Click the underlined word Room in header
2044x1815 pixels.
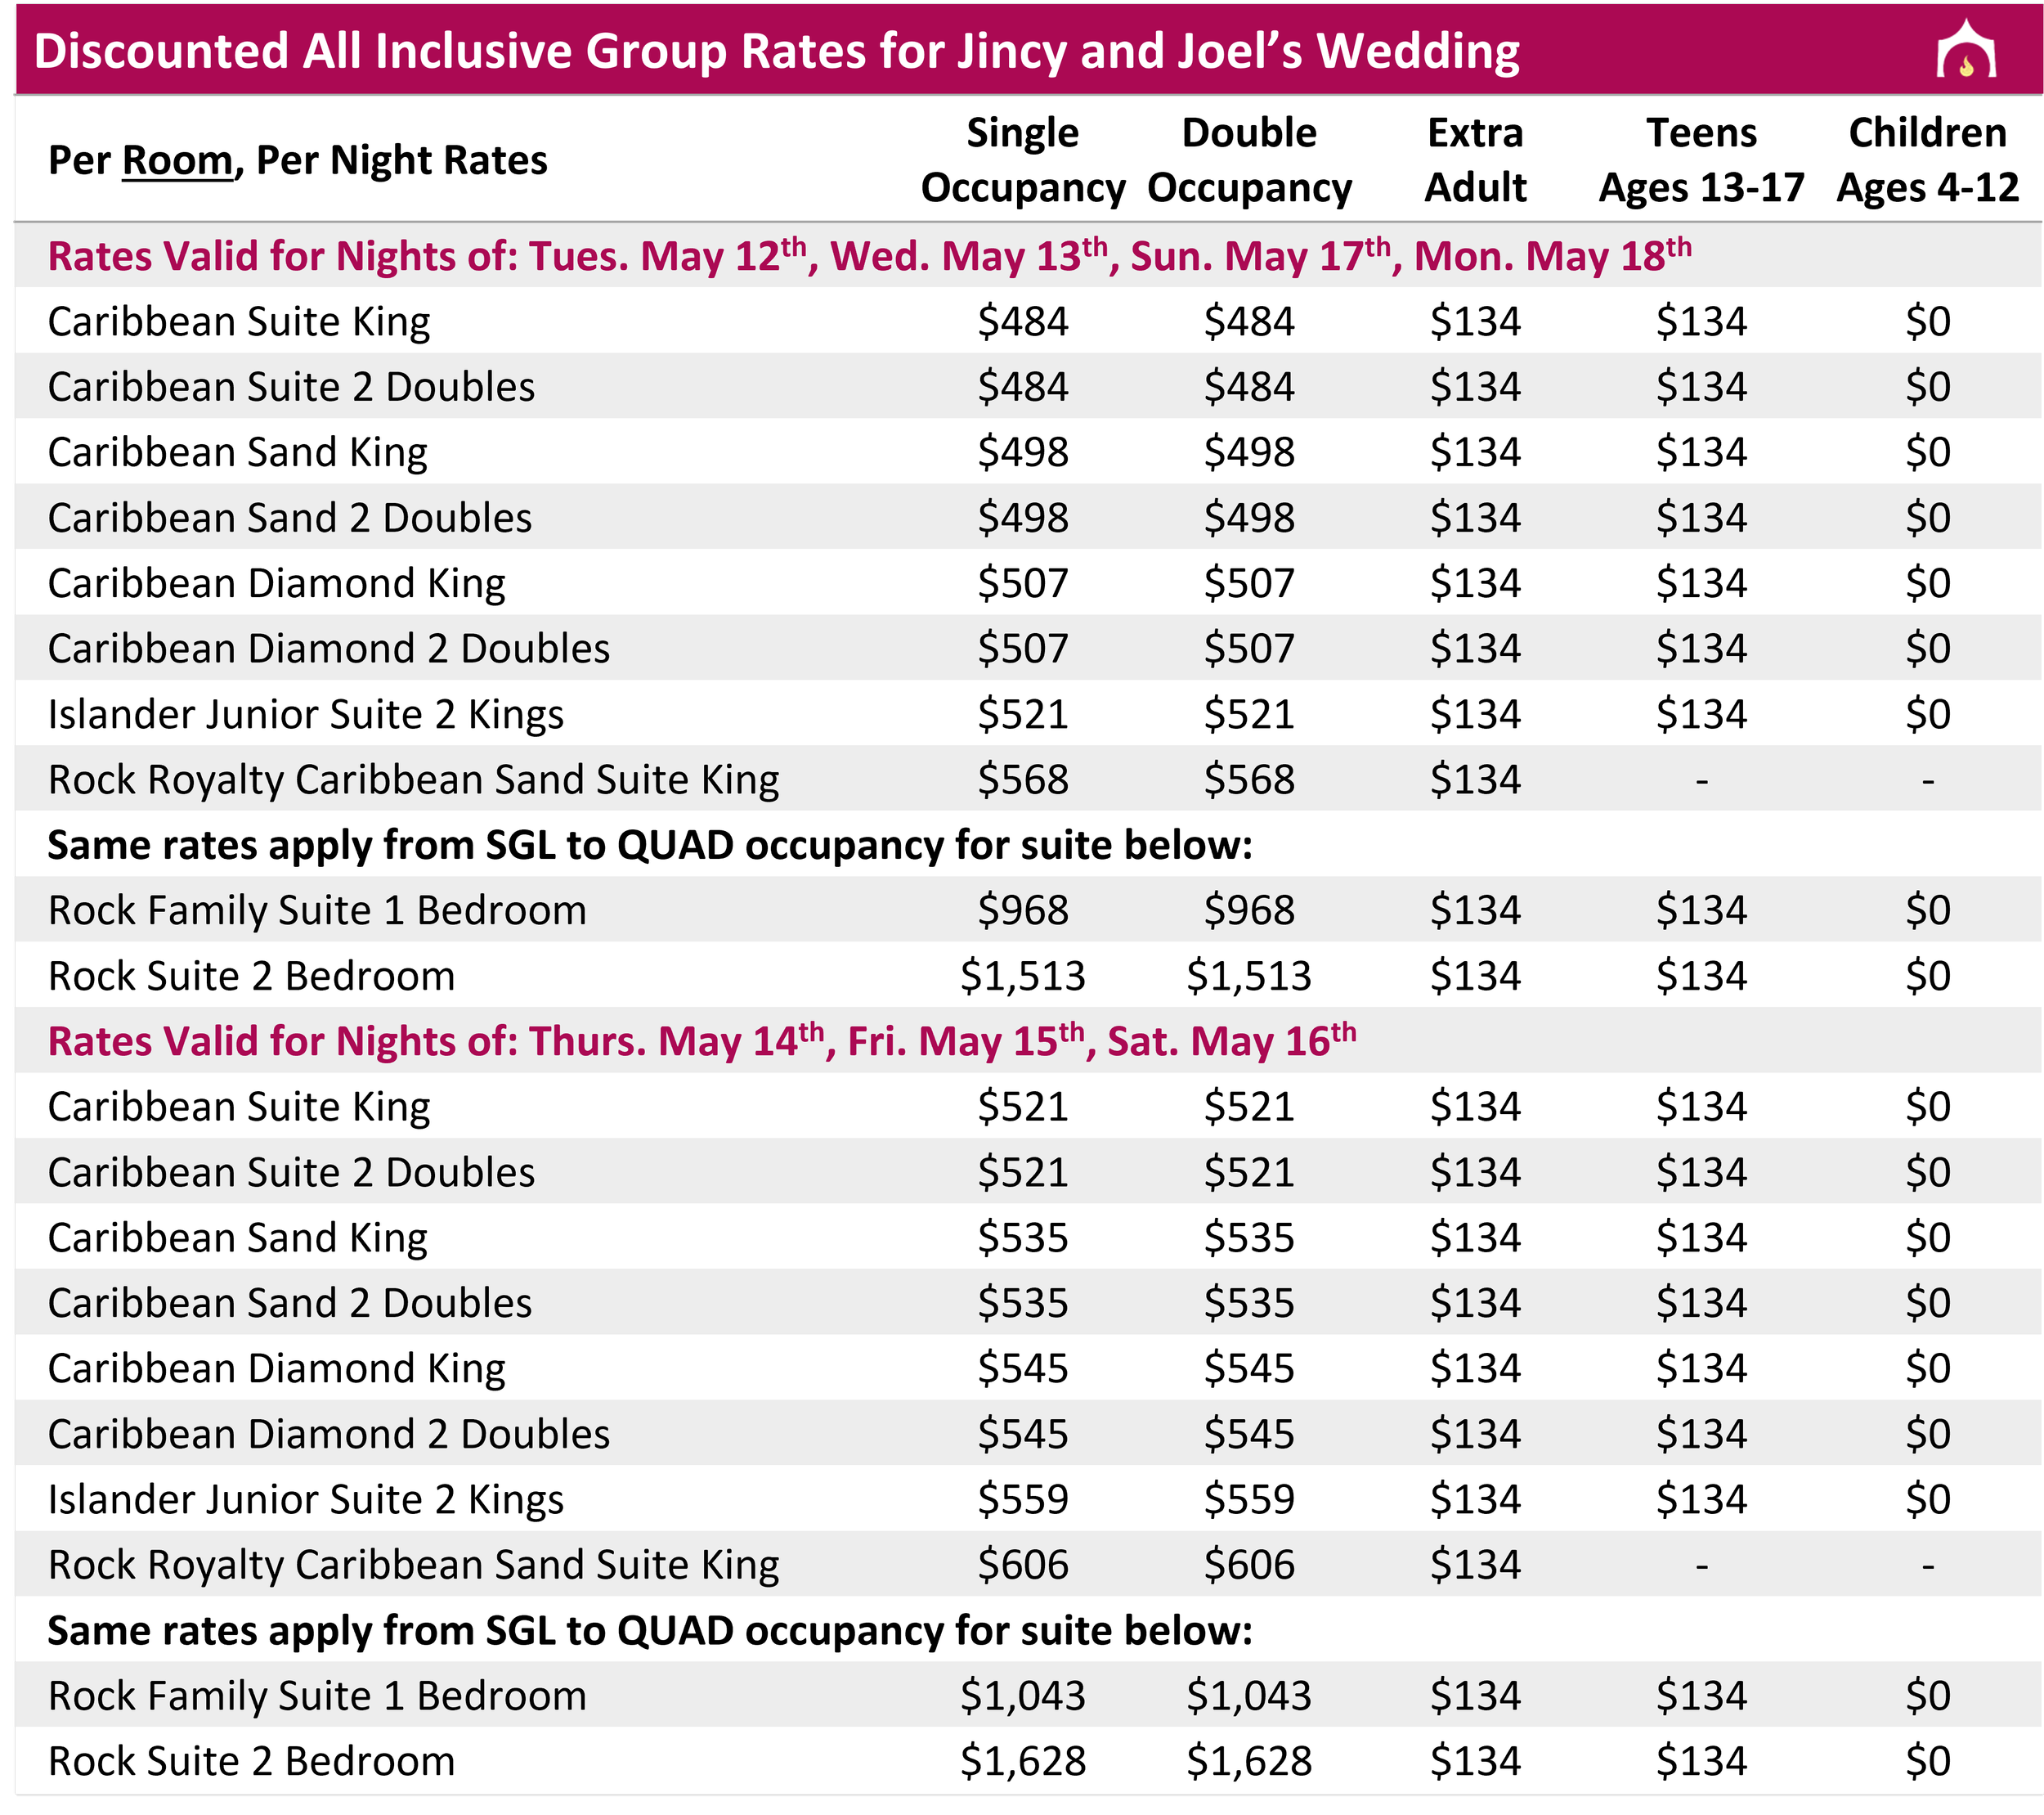click(x=177, y=161)
